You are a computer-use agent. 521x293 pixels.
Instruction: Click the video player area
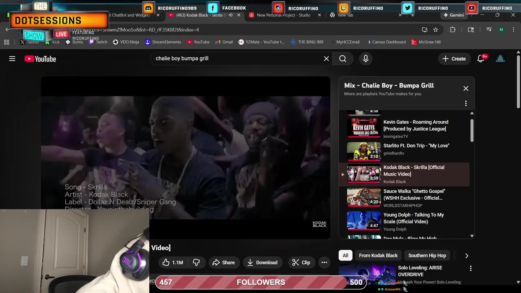pyautogui.click(x=186, y=157)
